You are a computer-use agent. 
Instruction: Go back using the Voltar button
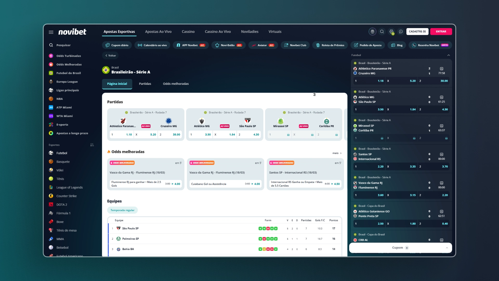110,55
